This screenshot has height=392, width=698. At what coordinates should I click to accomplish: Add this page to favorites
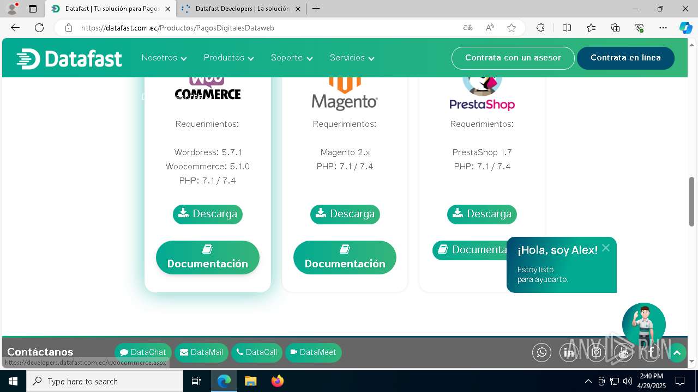512,28
